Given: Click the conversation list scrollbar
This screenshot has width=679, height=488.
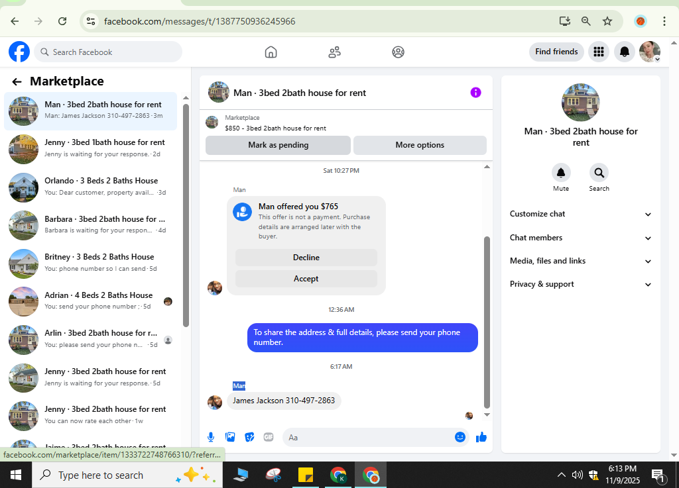Looking at the screenshot, I should [186, 215].
